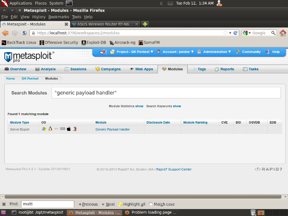Close the ASUS Wireless Router tab

[x=137, y=24]
